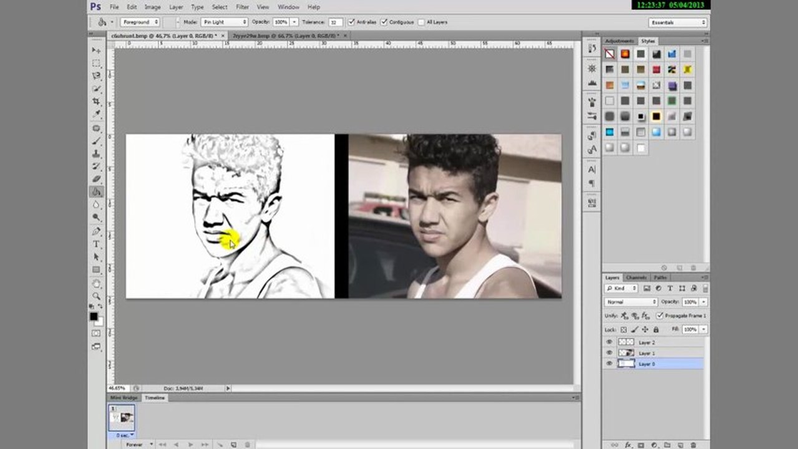Screen dimensions: 798x449
Task: Open the layer Kind filter dropdown
Action: point(621,288)
